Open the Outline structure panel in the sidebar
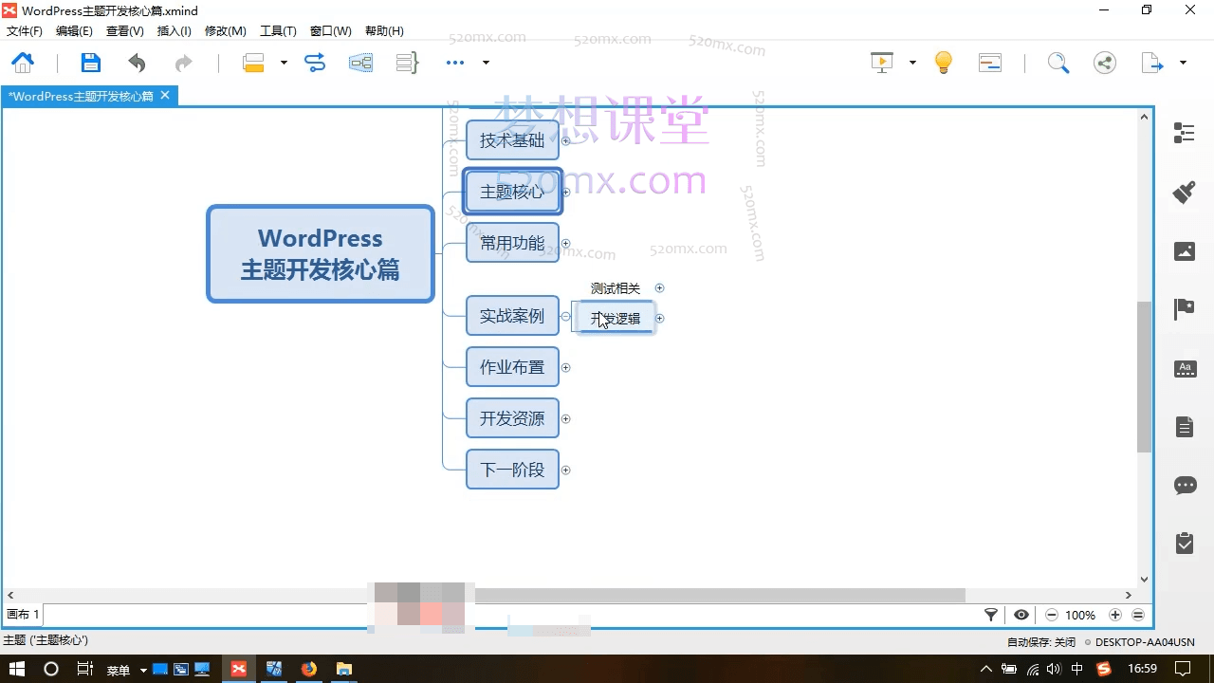Screen dimensions: 1214x683 coord(1184,133)
